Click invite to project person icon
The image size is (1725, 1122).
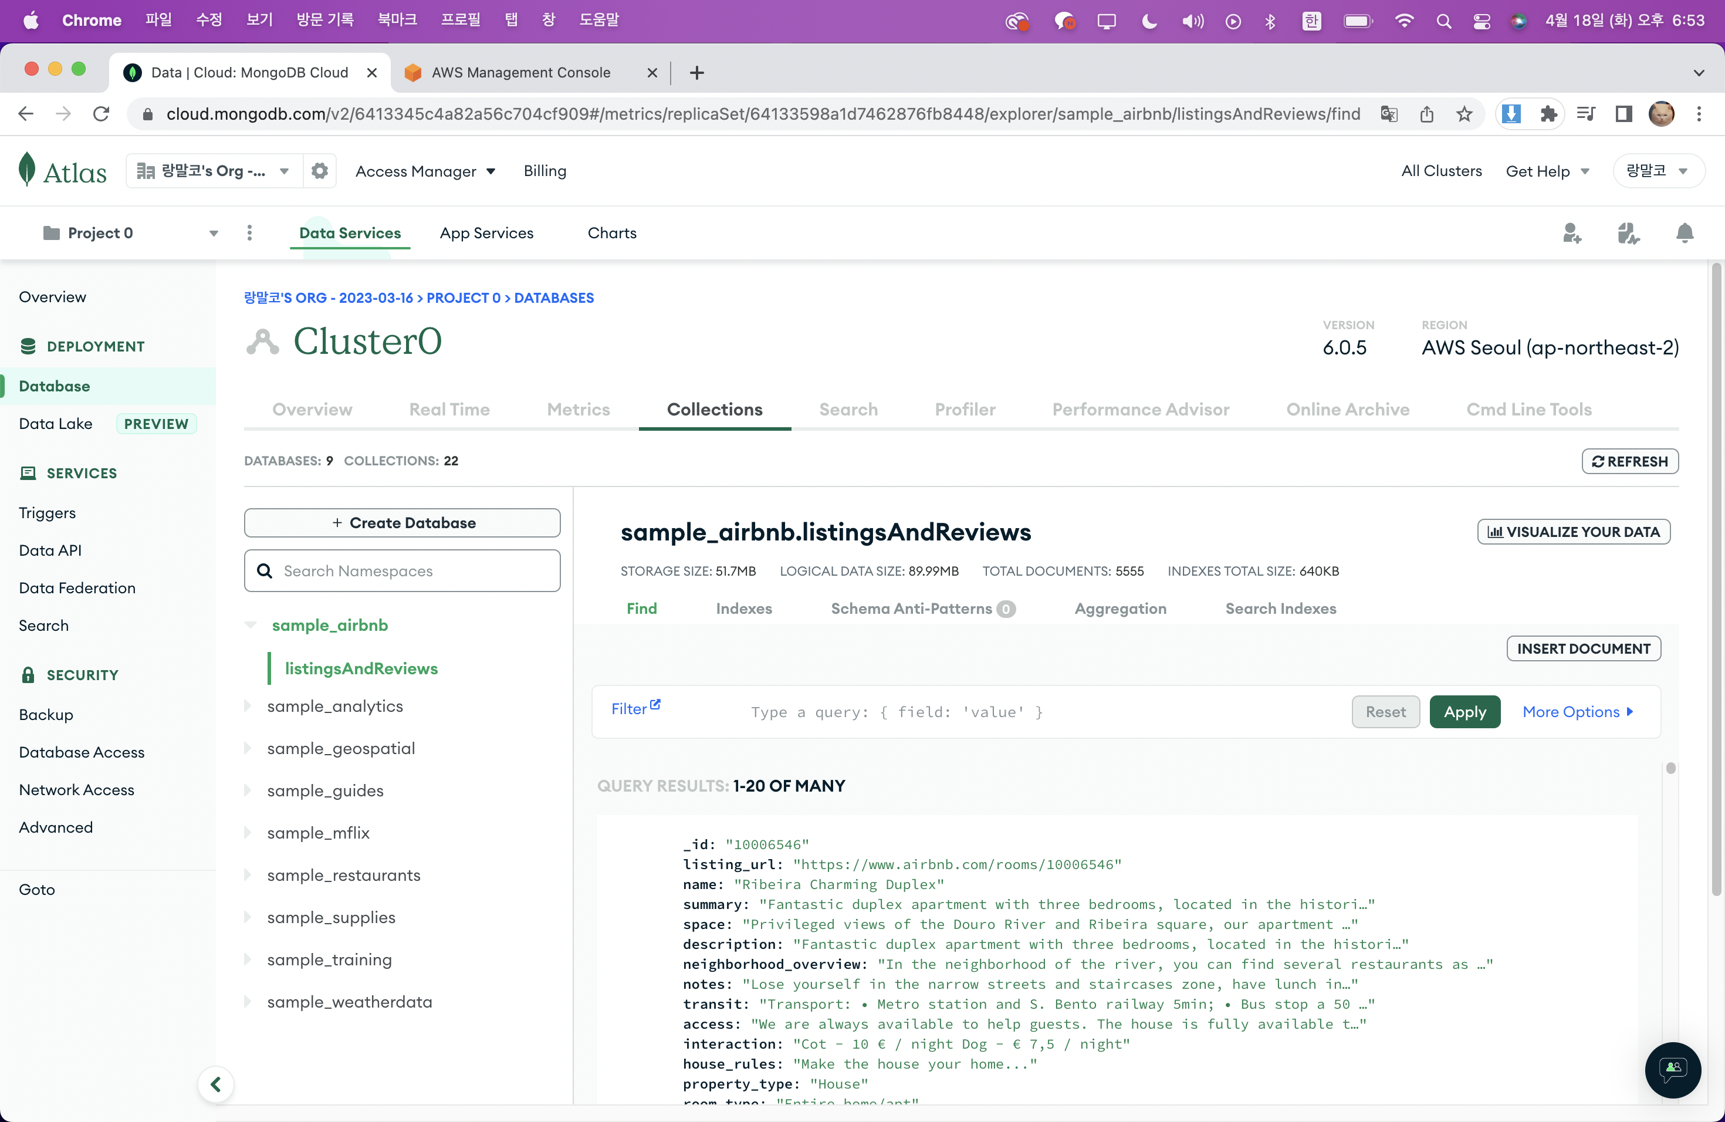tap(1571, 234)
